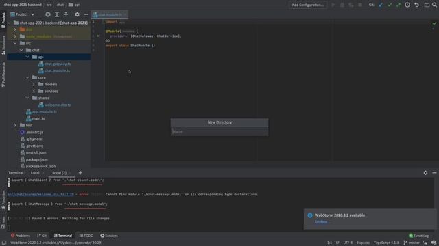
Task: Switch to the Local terminal tab
Action: pos(35,173)
